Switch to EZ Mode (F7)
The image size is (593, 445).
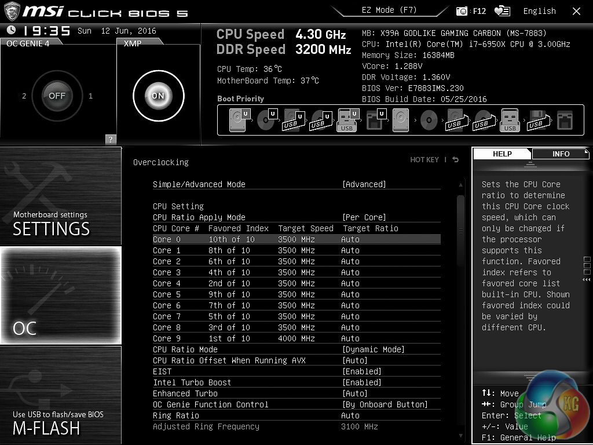click(x=389, y=10)
